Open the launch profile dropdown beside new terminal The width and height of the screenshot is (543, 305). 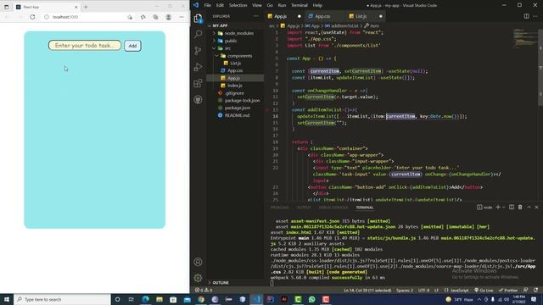(504, 207)
